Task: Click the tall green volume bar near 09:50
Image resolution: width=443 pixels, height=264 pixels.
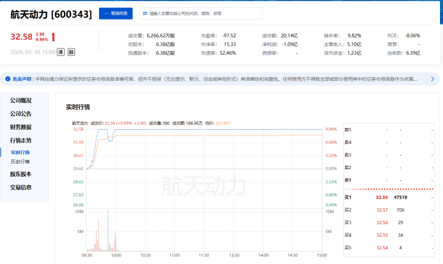Action: (x=108, y=230)
